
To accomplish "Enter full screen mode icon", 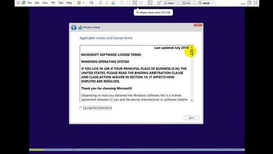I will (135, 3).
